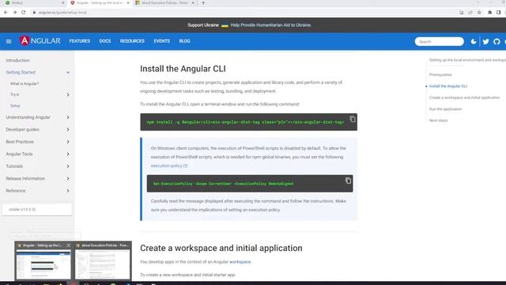Image resolution: width=506 pixels, height=285 pixels.
Task: Open the DOCS nav item
Action: 105,41
